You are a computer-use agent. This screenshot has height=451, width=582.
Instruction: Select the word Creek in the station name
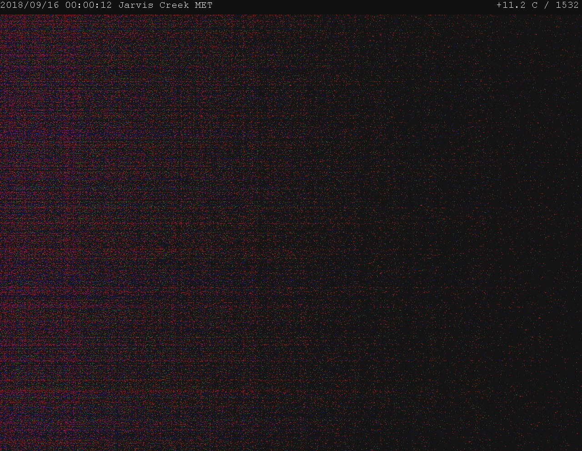174,5
